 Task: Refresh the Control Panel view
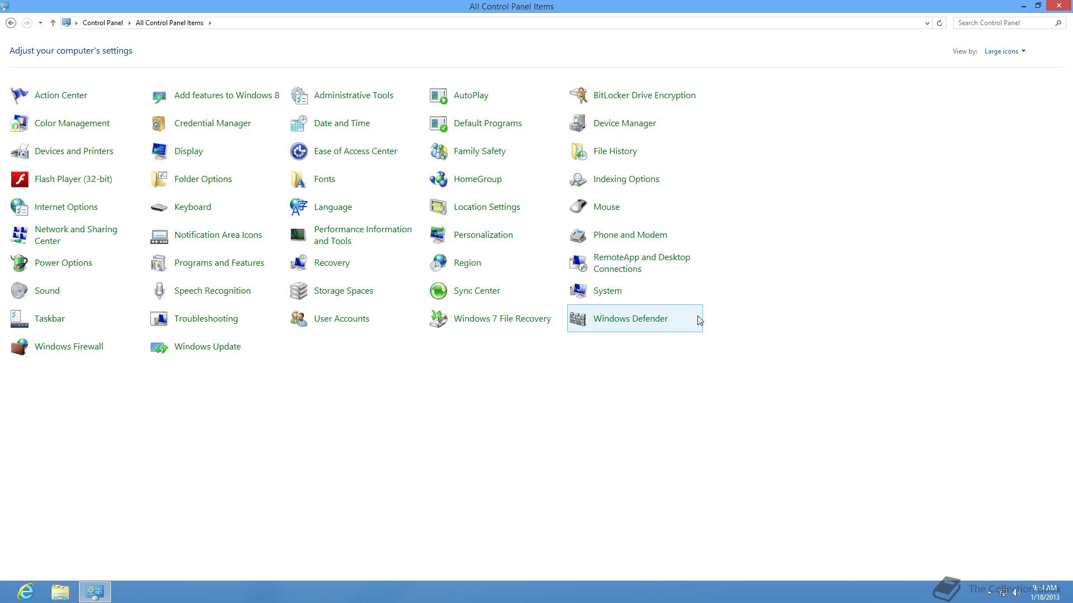click(939, 23)
